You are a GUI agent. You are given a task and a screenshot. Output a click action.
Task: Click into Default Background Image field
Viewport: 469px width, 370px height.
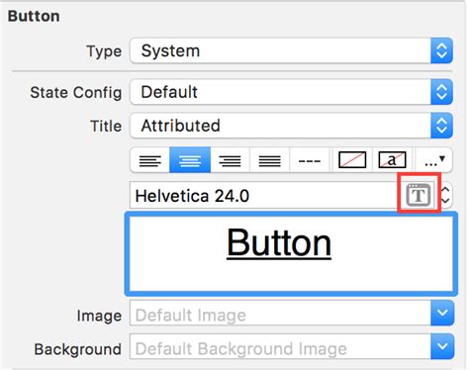tap(280, 347)
